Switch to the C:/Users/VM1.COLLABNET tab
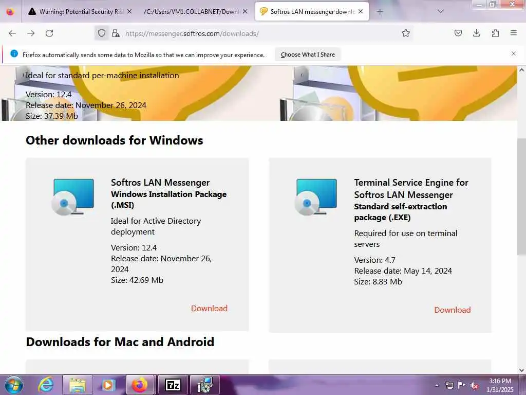This screenshot has height=395, width=526. [x=195, y=12]
